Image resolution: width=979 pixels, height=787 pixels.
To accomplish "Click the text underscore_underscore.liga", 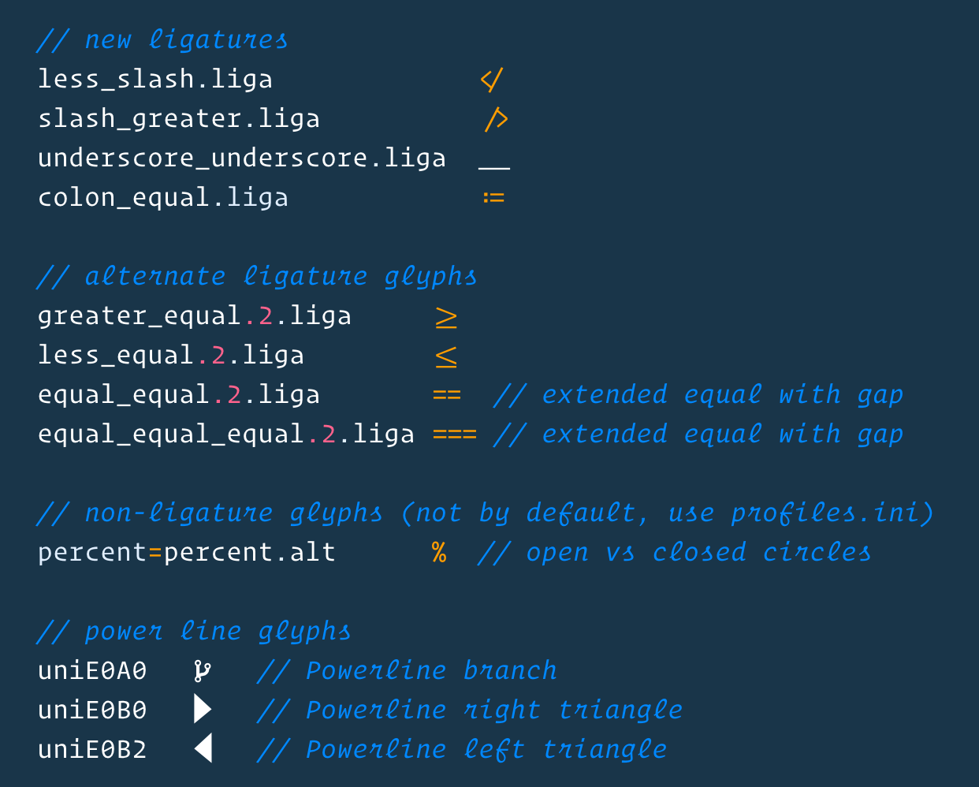I will tap(242, 158).
